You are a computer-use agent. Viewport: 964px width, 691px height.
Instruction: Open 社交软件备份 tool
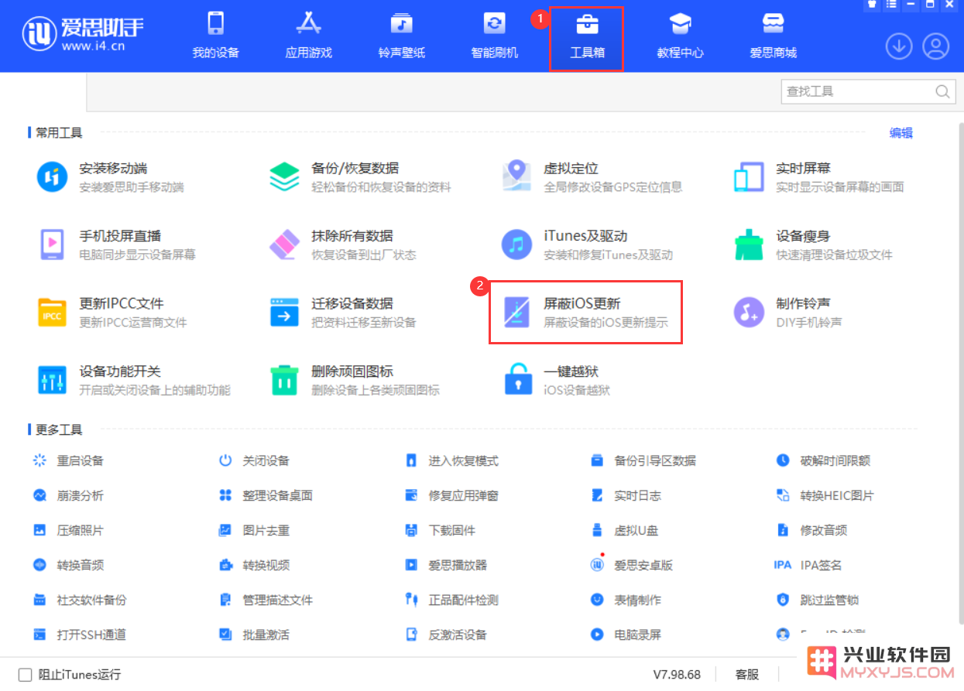coord(80,600)
